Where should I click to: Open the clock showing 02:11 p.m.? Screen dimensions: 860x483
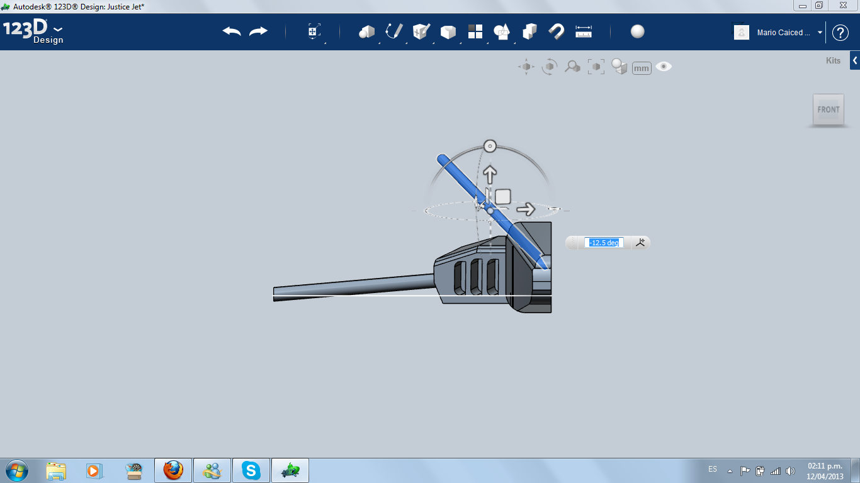click(825, 471)
